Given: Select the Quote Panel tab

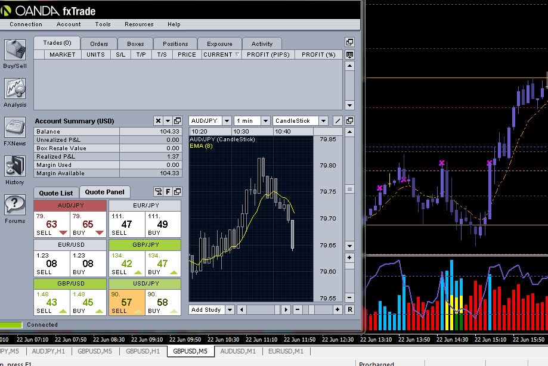Looking at the screenshot, I should coord(104,192).
